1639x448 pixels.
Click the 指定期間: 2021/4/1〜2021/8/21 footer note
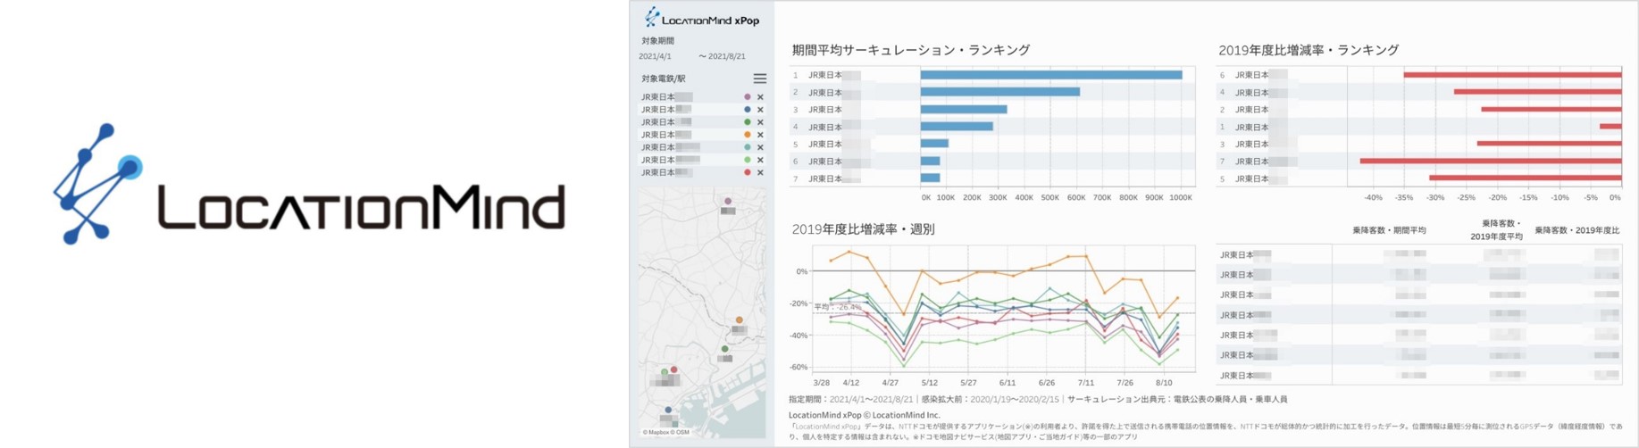(850, 399)
